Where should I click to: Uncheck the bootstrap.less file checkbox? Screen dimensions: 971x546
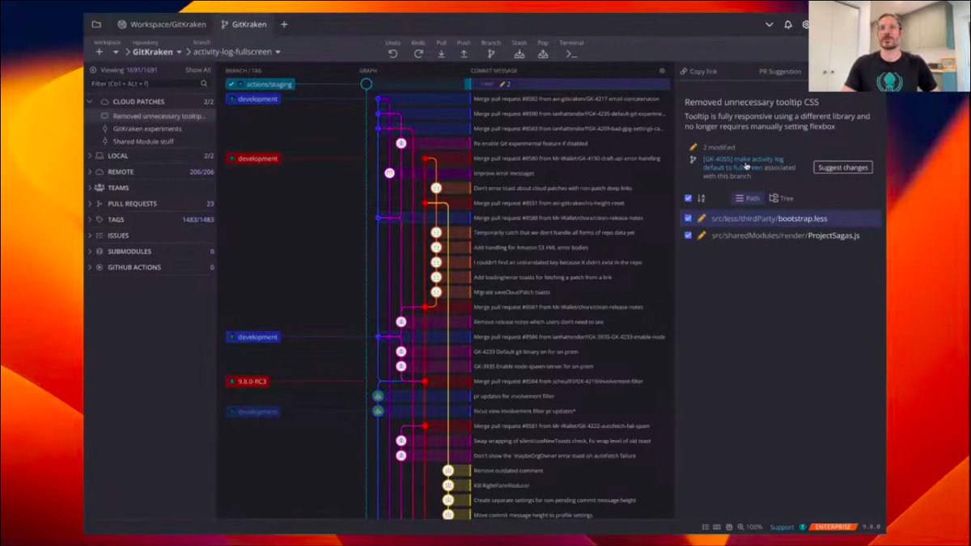click(x=688, y=218)
